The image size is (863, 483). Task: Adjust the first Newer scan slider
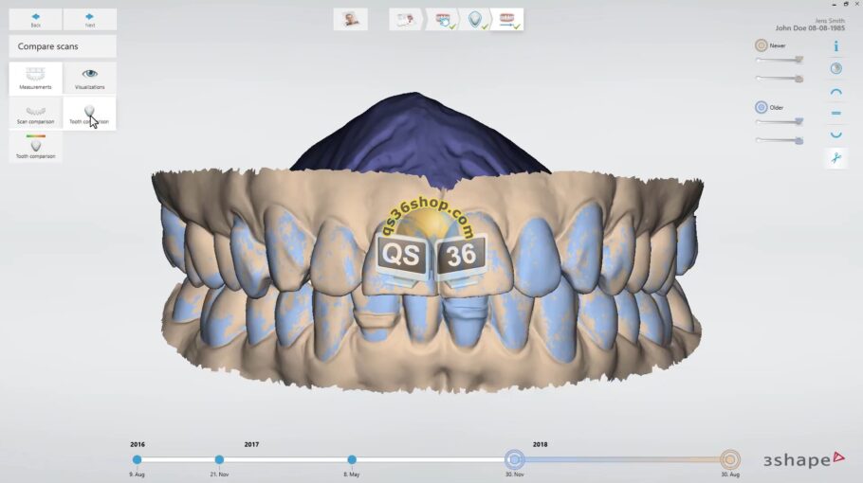point(799,60)
